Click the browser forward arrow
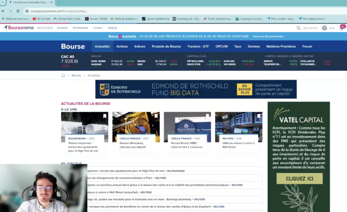 pyautogui.click(x=10, y=11)
